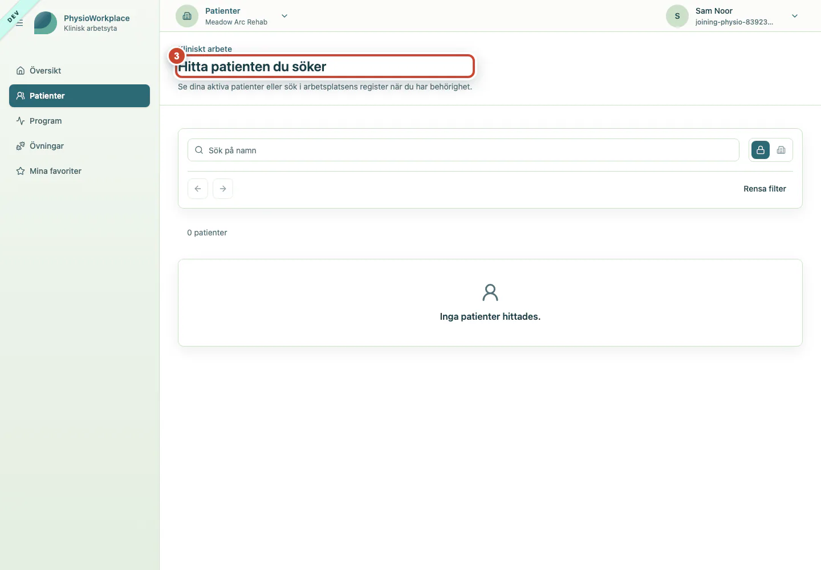The image size is (821, 570).
Task: Select Patienter in the sidebar
Action: (x=79, y=96)
